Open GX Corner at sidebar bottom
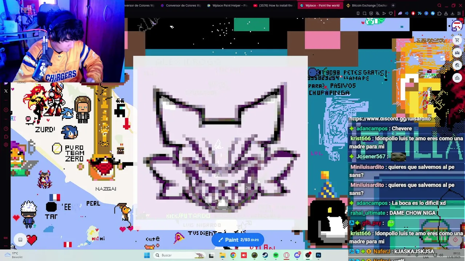The image size is (465, 261). click(x=6, y=238)
